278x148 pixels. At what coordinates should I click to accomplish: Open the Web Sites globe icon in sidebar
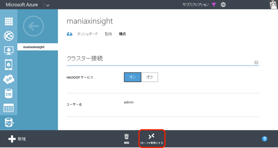pos(9,36)
